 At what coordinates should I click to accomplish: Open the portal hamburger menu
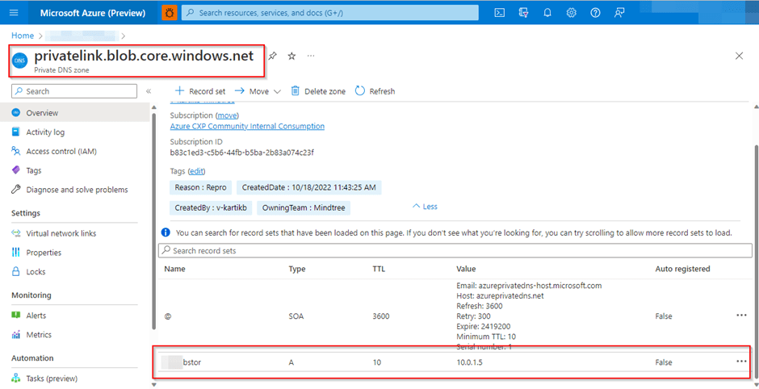[14, 13]
